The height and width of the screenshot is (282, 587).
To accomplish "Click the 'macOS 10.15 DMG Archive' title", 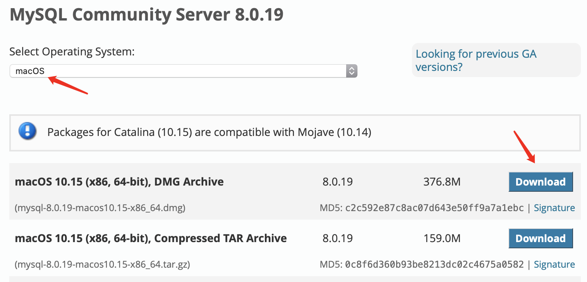I will [119, 182].
